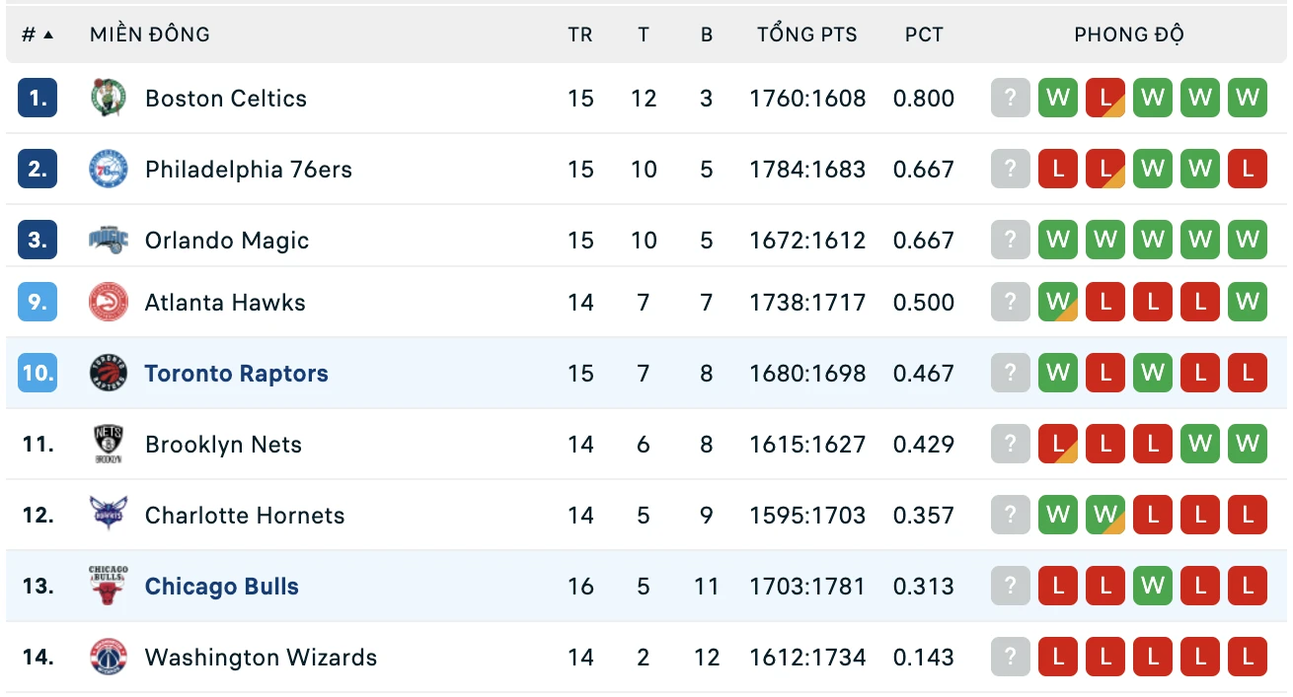Select the Atlanta Hawks logo icon

tap(108, 303)
